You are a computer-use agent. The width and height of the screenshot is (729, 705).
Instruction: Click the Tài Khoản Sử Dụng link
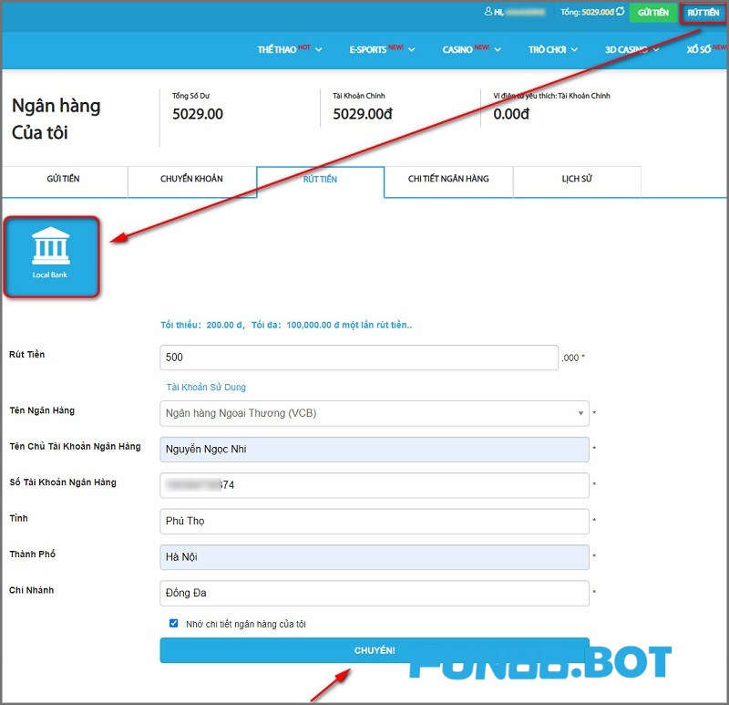click(x=206, y=387)
